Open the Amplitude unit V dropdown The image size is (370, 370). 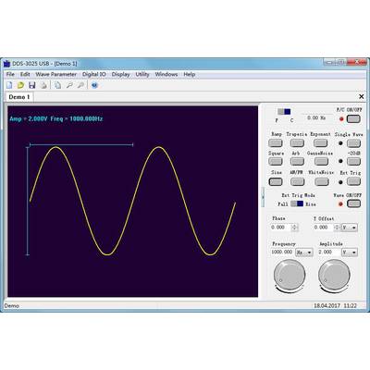tap(350, 253)
